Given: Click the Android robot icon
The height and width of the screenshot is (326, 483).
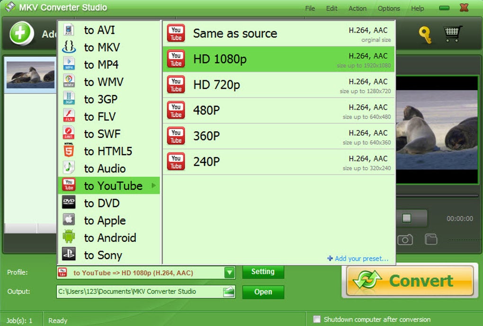Looking at the screenshot, I should click(69, 237).
